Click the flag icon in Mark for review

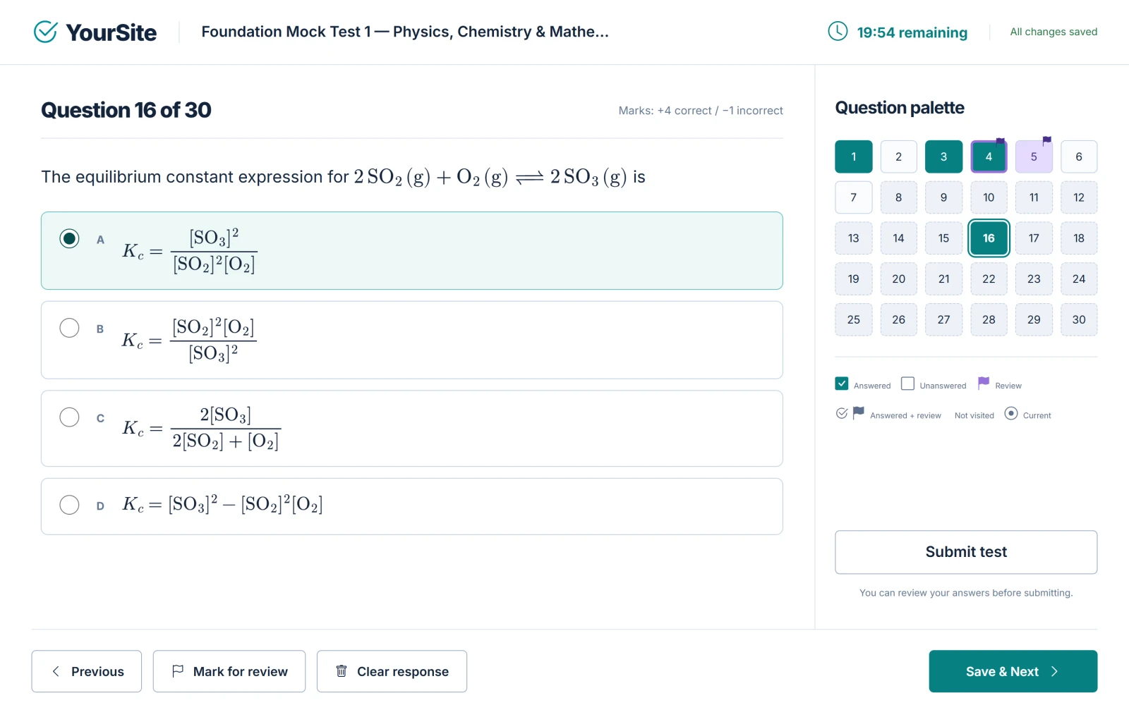click(x=178, y=671)
